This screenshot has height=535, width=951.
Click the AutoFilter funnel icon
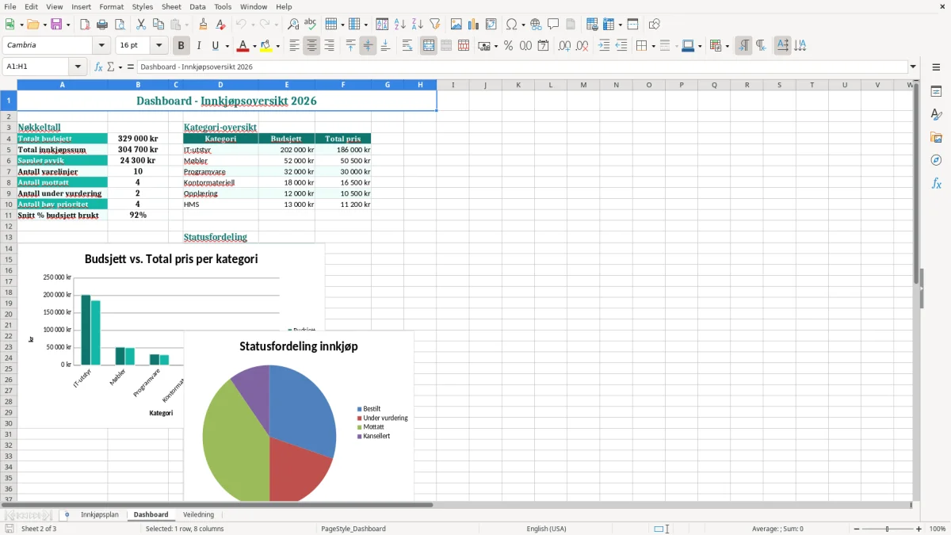pyautogui.click(x=434, y=25)
